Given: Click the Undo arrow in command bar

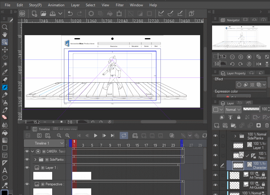Looking at the screenshot, I should point(70,14).
